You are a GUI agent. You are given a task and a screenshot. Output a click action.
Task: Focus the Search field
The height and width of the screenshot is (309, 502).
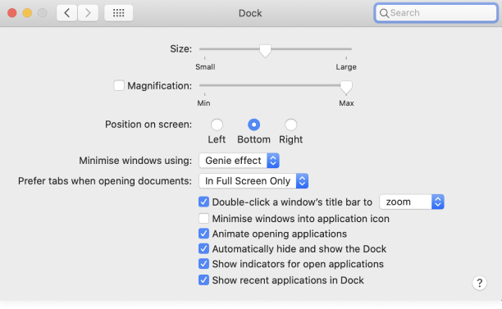point(436,13)
